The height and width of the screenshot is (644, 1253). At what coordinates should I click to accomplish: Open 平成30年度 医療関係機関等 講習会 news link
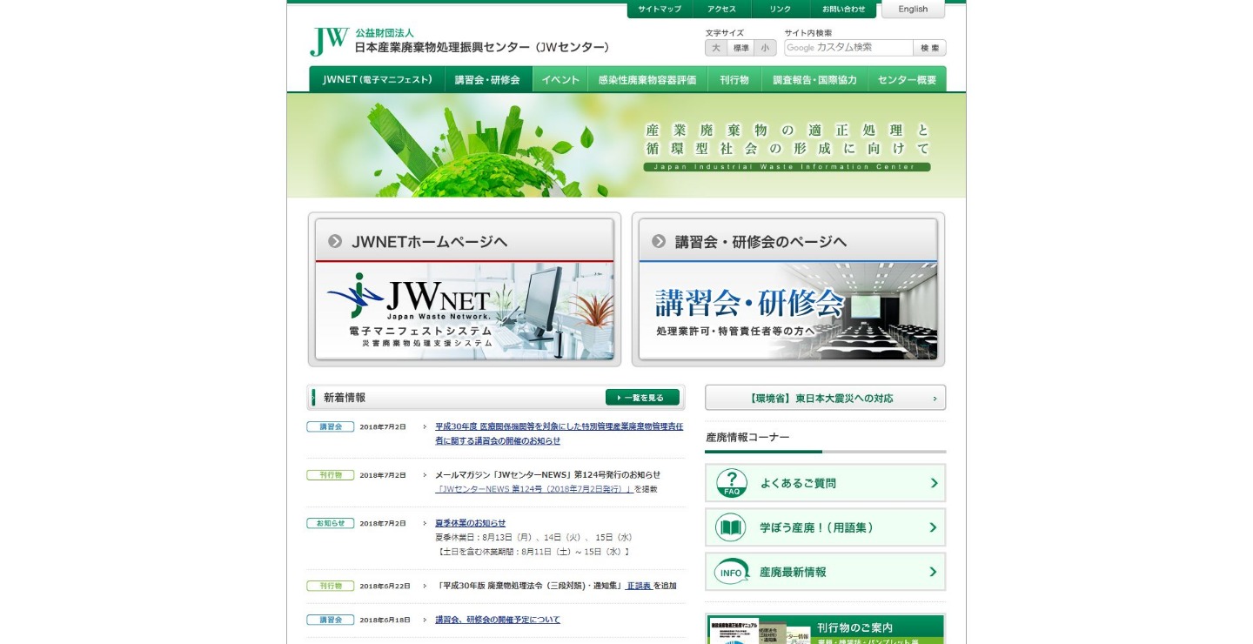coord(559,433)
